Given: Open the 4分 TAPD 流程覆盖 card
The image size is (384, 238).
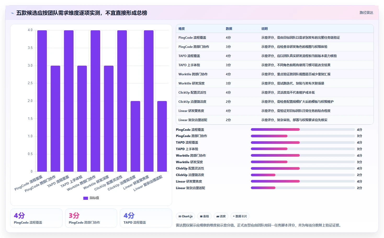Looking at the screenshot, I should pyautogui.click(x=146, y=218).
